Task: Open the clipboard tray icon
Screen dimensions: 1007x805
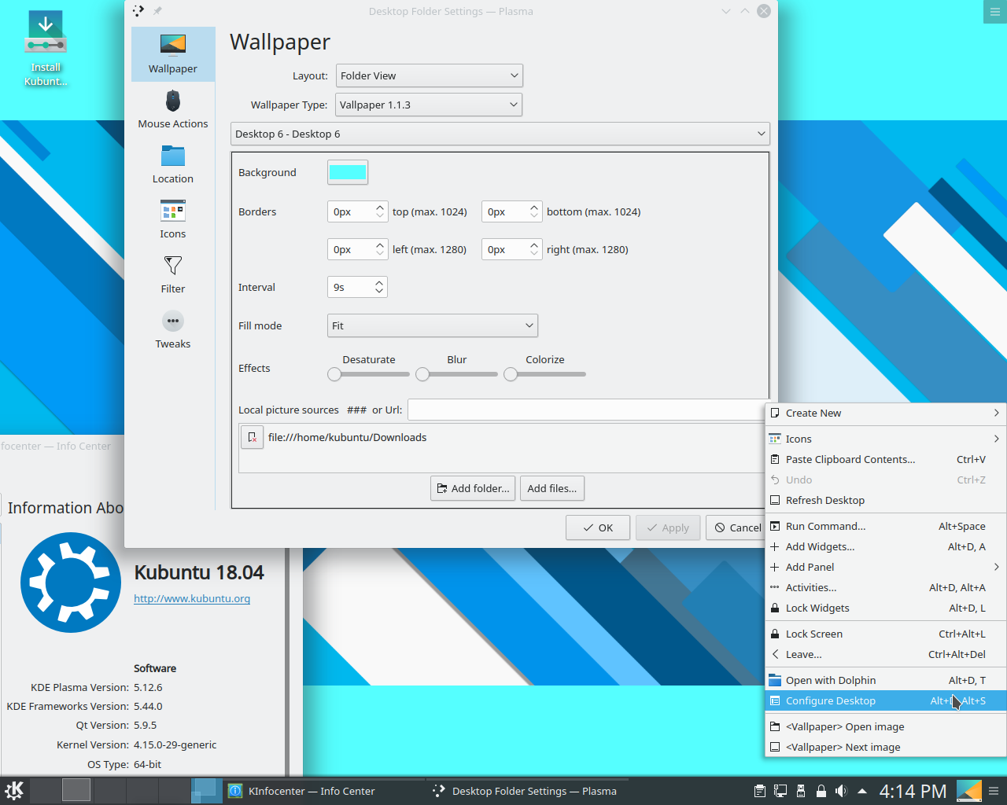Action: pyautogui.click(x=760, y=791)
